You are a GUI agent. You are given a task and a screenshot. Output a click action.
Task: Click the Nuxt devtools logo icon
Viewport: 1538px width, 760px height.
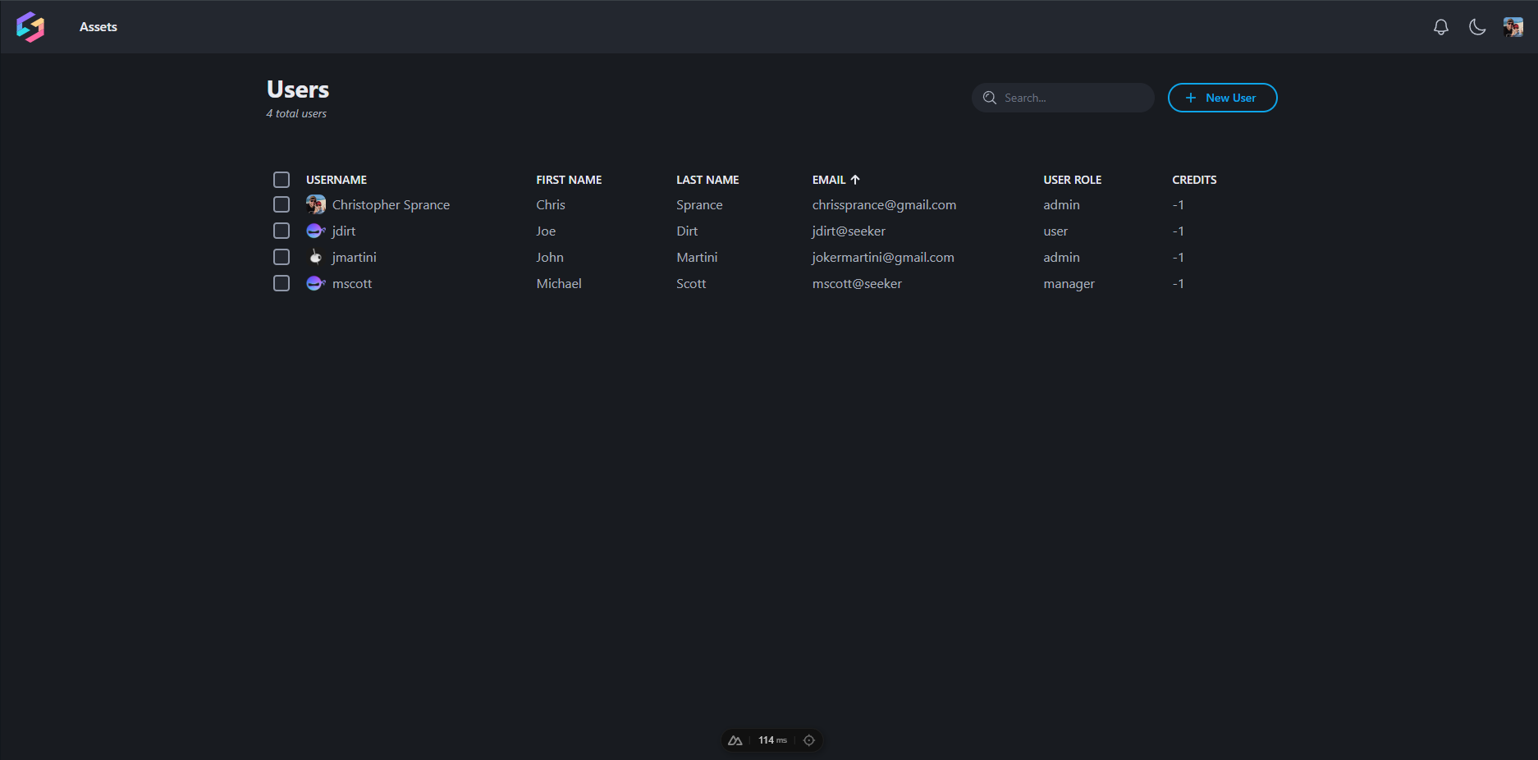[735, 740]
